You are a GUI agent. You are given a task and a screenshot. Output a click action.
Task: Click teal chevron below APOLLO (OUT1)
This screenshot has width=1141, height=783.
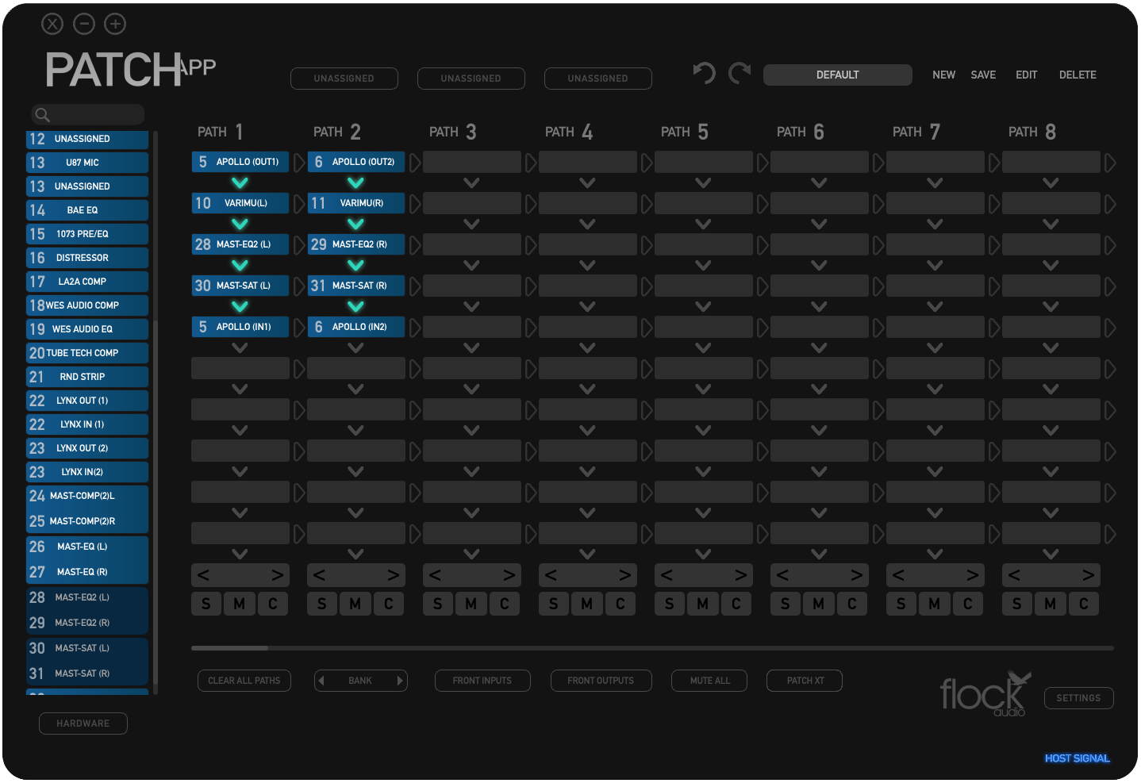coord(240,182)
